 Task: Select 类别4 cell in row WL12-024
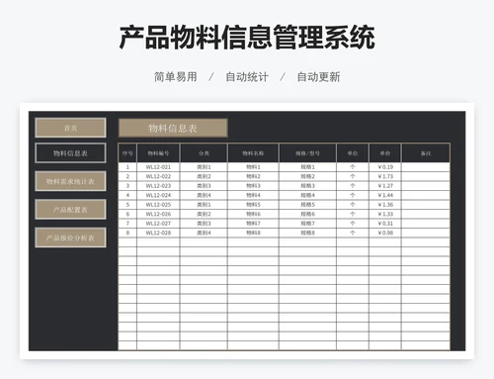click(x=204, y=195)
